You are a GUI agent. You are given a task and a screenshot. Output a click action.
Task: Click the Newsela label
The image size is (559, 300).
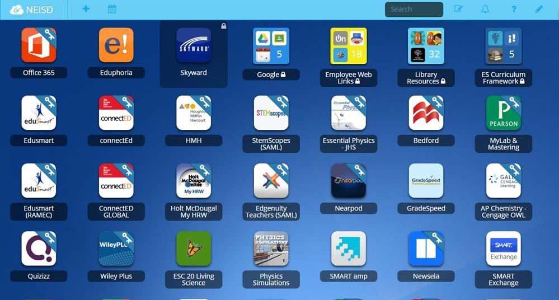(426, 276)
